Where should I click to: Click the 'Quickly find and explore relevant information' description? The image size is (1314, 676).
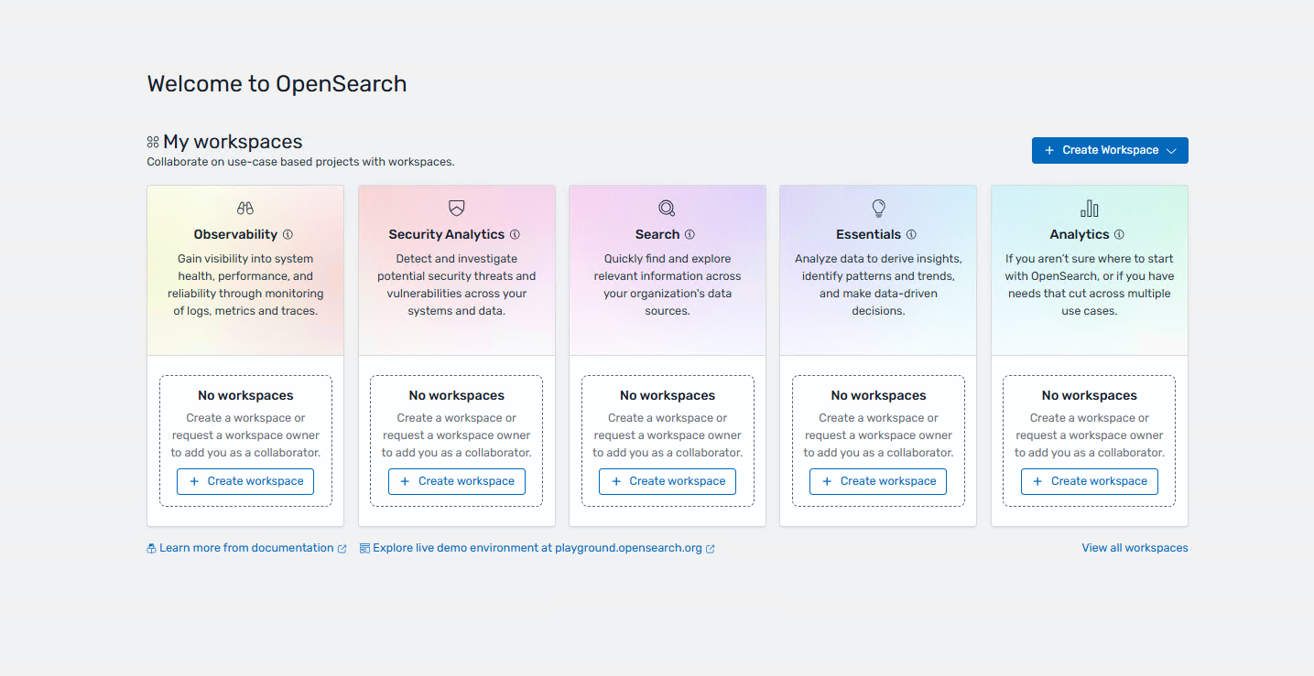668,284
